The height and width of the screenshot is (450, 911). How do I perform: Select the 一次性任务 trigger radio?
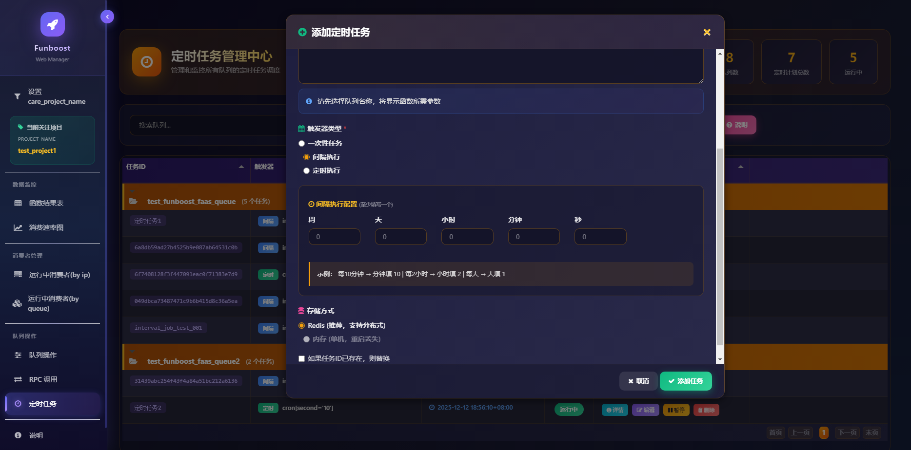(x=301, y=143)
